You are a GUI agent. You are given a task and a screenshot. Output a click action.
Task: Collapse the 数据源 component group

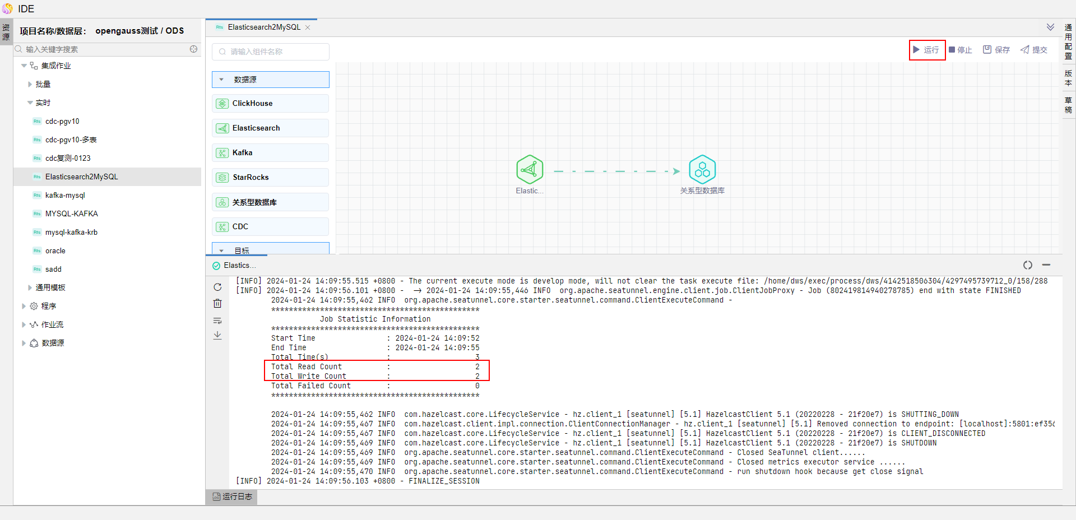(x=222, y=80)
